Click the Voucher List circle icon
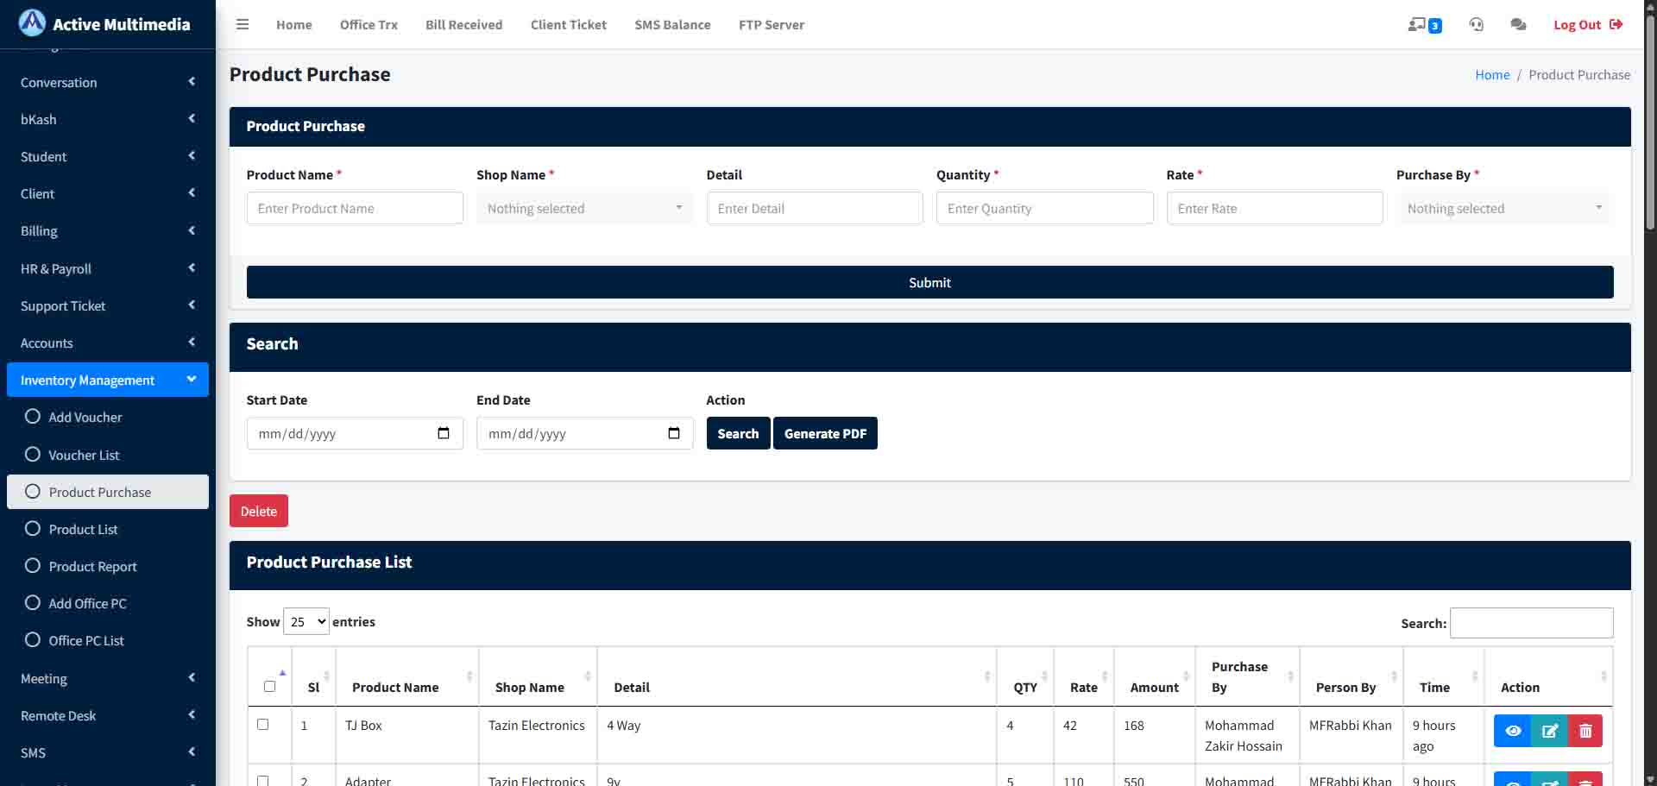1657x786 pixels. click(33, 454)
